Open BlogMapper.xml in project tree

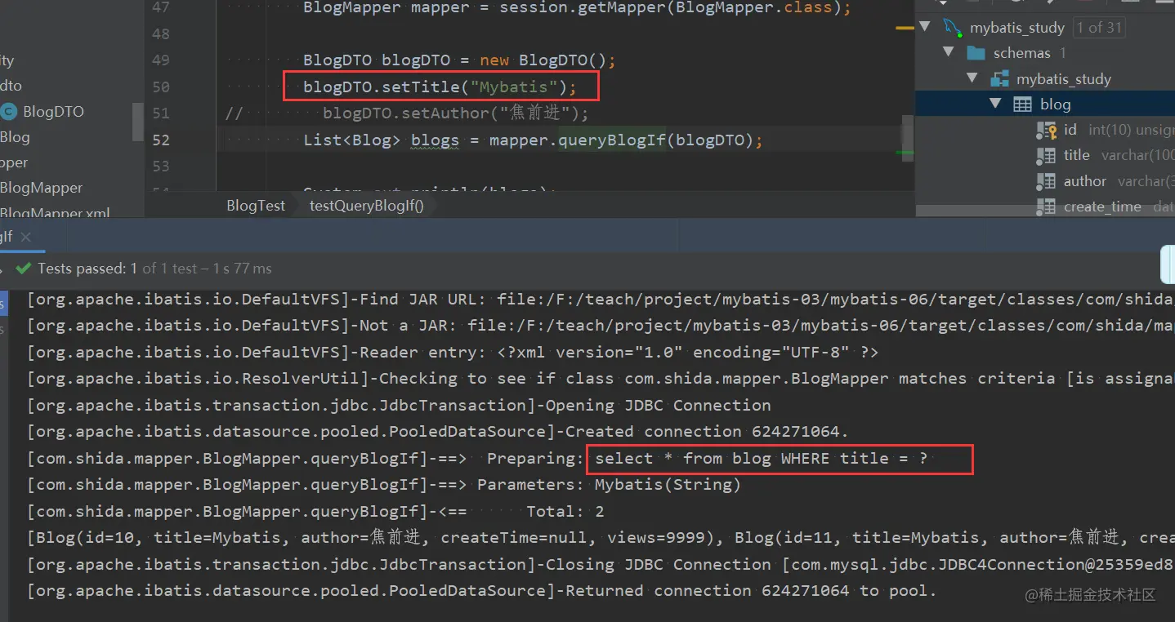(x=55, y=213)
